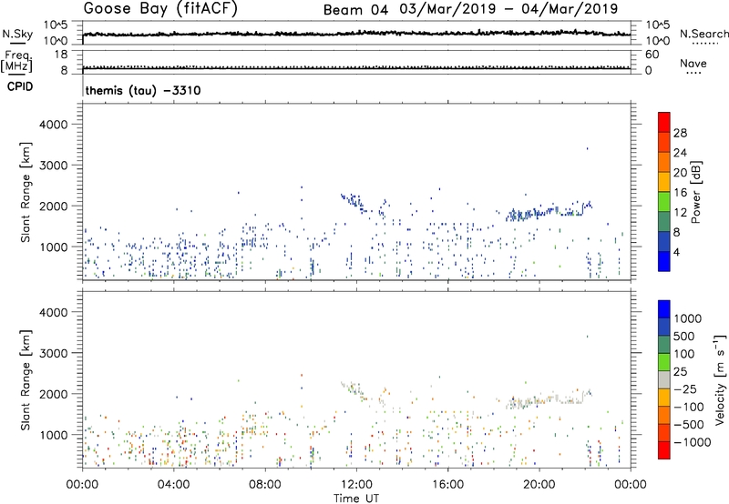Click the isolated echo near 3400 km in power panel
The height and width of the screenshot is (504, 729).
(587, 148)
